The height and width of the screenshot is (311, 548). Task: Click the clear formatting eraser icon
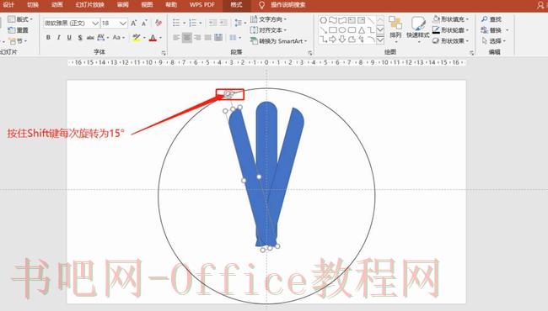tap(158, 23)
